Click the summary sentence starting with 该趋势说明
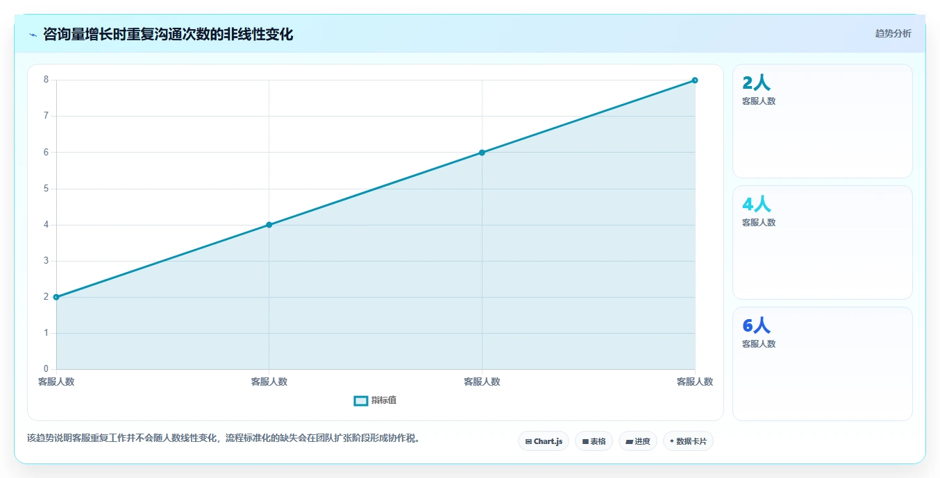Screen dimensions: 940x478 coord(224,438)
